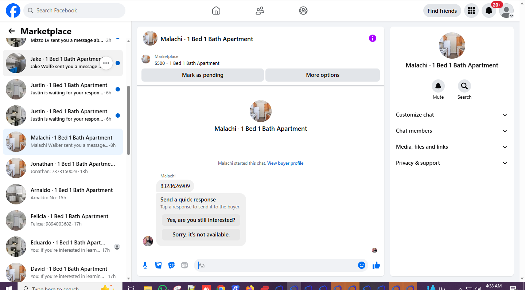
Task: Click the Facebook logo
Action: [x=13, y=11]
